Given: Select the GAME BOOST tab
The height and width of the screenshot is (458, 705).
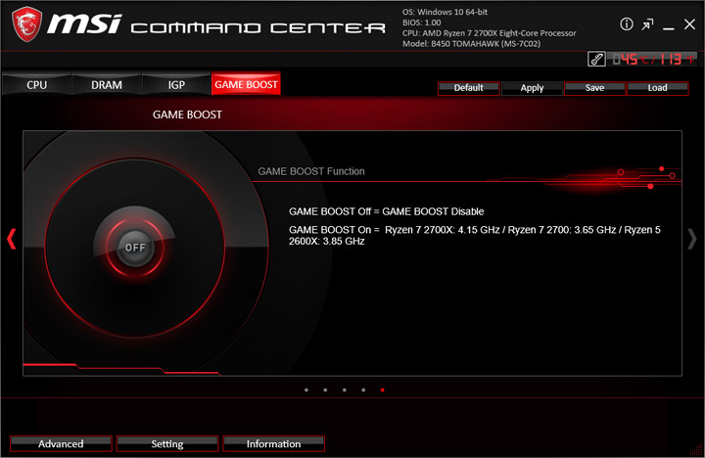Looking at the screenshot, I should tap(246, 84).
